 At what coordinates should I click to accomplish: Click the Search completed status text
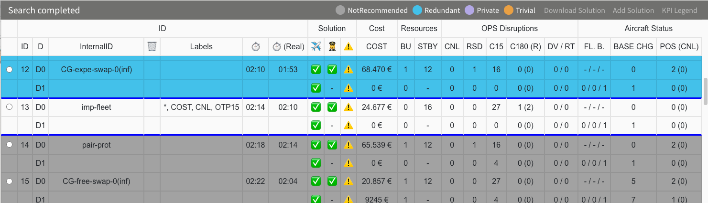point(44,10)
